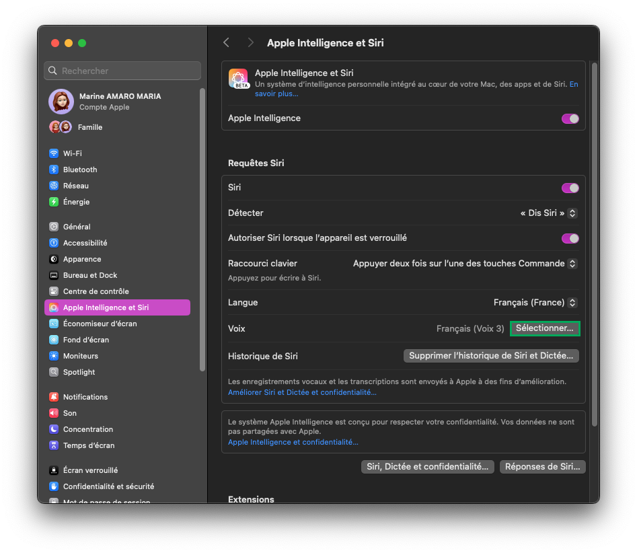The image size is (637, 553).
Task: Click the main panel vertical scrollbar
Action: tap(594, 242)
